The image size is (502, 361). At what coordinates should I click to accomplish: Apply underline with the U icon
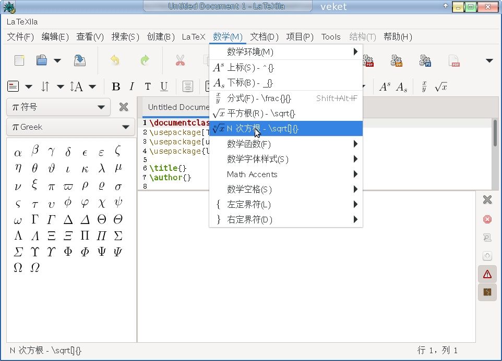pyautogui.click(x=164, y=86)
